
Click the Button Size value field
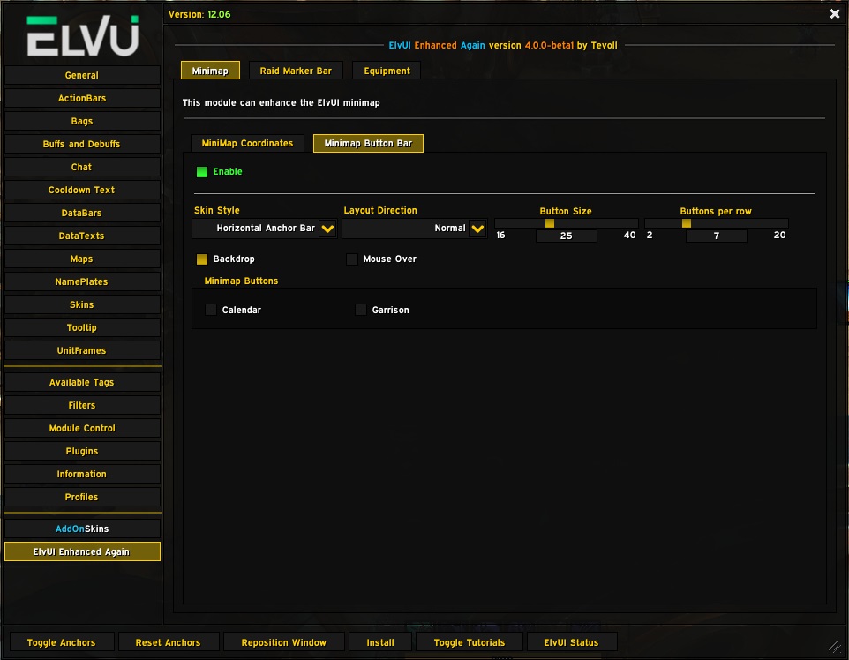566,236
